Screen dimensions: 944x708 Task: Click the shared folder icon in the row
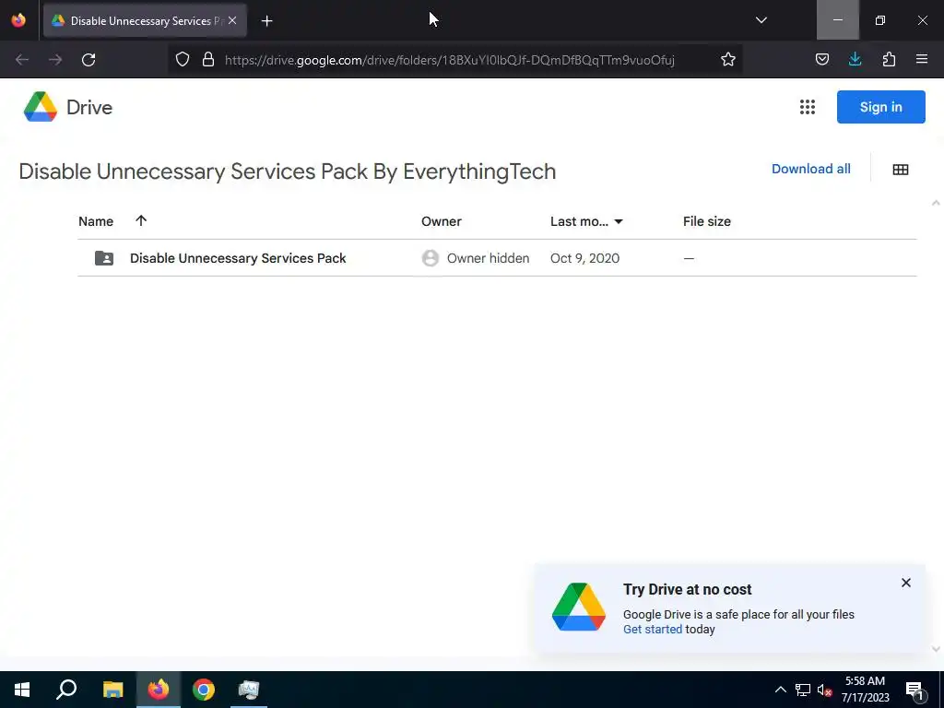tap(104, 258)
